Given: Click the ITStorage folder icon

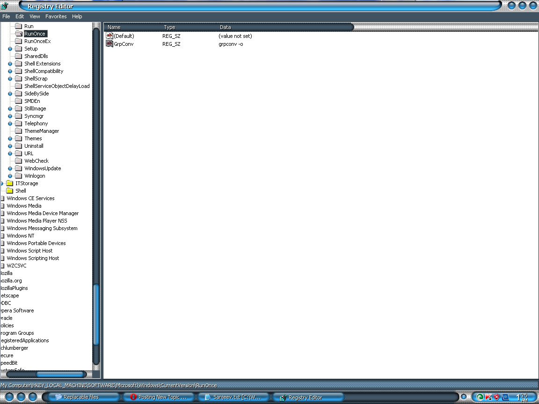Looking at the screenshot, I should 10,183.
